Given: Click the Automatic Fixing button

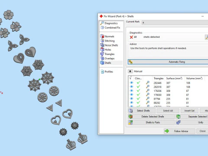Looking at the screenshot, I should pyautogui.click(x=168, y=62).
